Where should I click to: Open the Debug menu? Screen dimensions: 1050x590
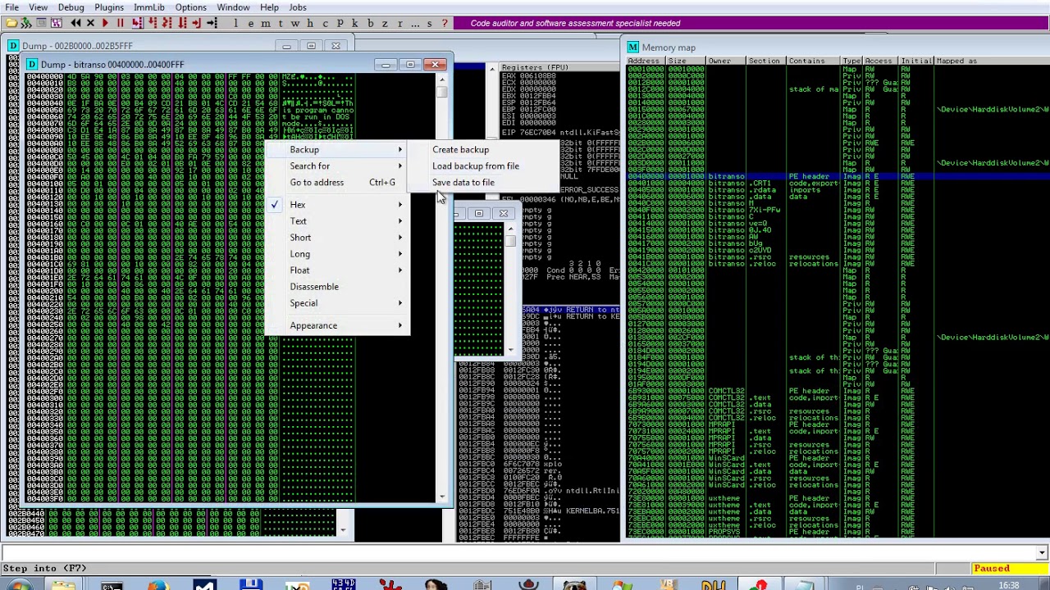71,7
